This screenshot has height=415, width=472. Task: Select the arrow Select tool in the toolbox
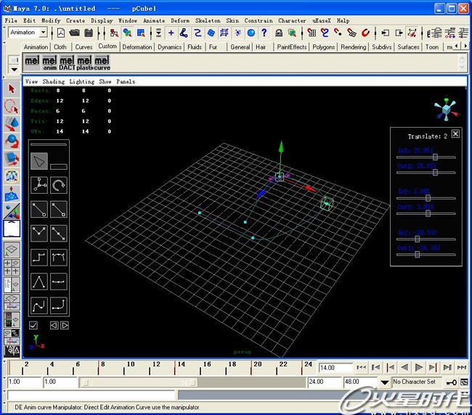click(x=12, y=89)
